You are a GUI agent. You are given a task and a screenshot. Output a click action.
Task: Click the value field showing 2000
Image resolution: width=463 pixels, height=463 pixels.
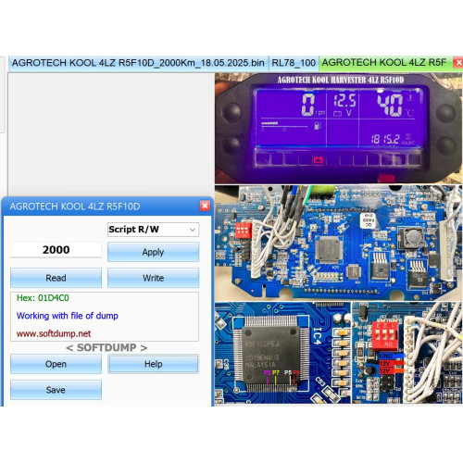[56, 250]
